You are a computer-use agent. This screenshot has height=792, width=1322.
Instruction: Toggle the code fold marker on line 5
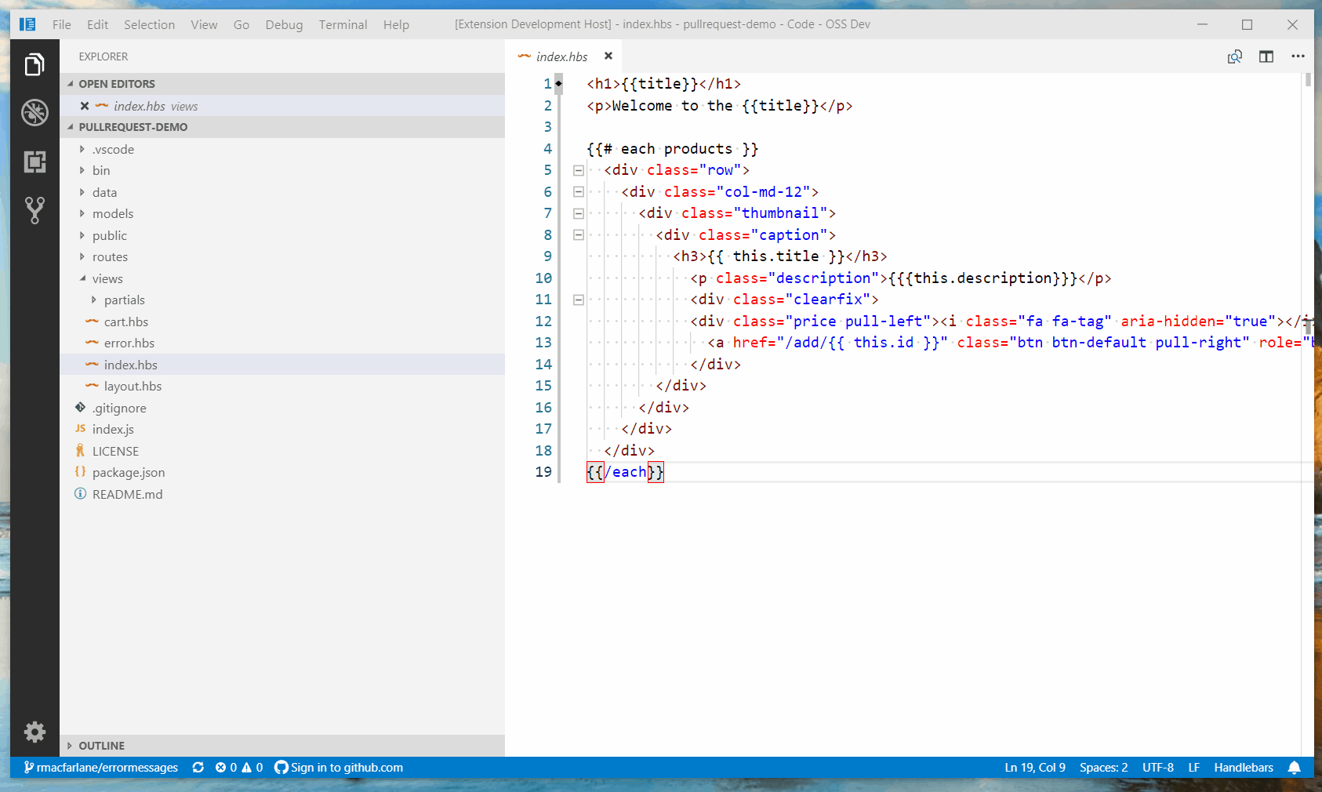click(577, 169)
